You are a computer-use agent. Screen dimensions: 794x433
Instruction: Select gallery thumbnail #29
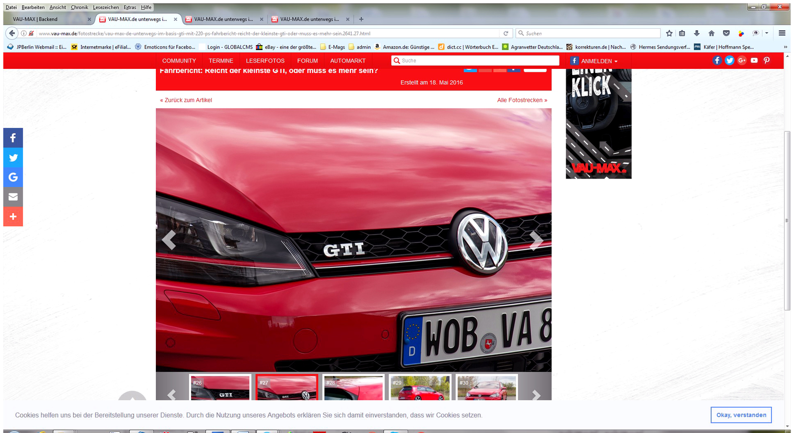pyautogui.click(x=420, y=388)
